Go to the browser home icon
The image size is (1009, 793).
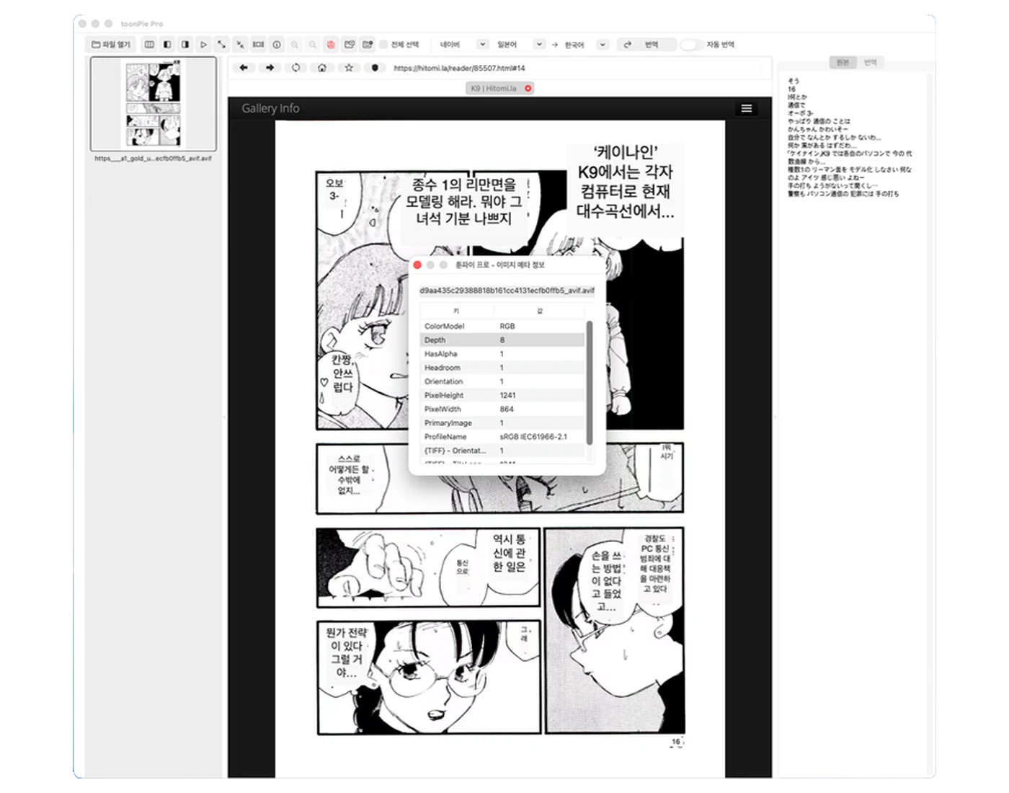pyautogui.click(x=322, y=68)
